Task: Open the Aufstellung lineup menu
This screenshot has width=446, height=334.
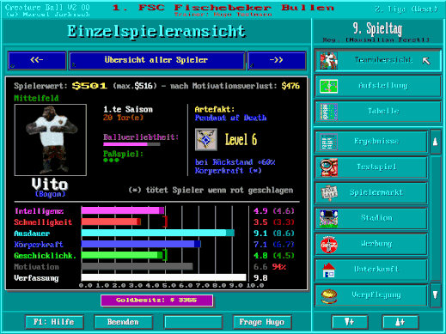Action: [377, 86]
